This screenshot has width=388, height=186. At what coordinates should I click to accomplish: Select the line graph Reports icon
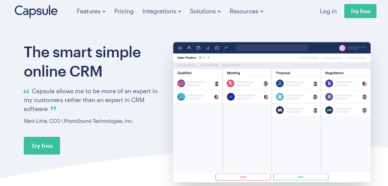click(x=226, y=48)
